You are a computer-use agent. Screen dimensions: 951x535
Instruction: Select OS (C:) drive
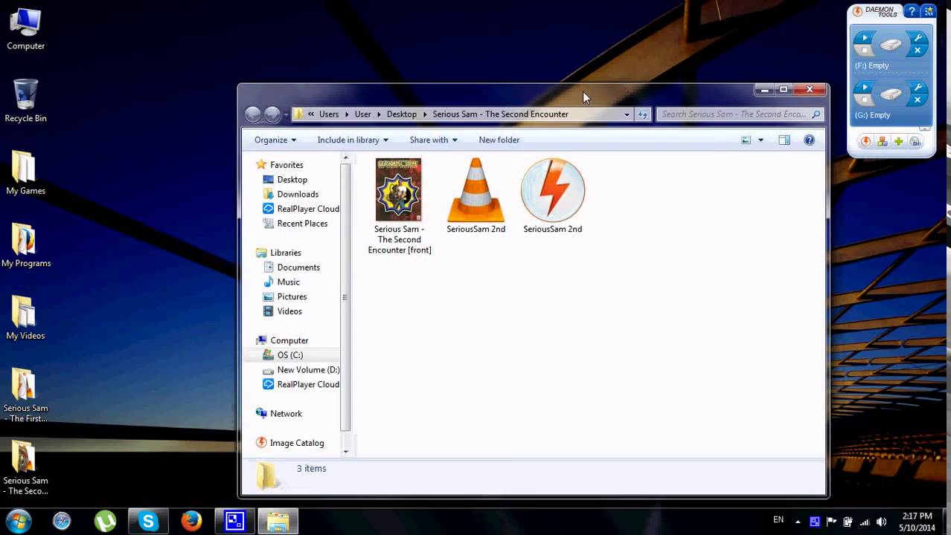[289, 354]
